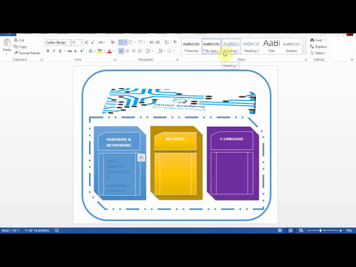
Task: Switch to Web Layout view
Action: click(301, 231)
